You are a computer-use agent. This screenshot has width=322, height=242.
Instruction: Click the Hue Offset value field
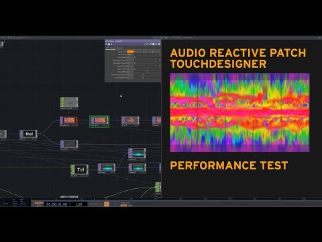click(x=131, y=72)
